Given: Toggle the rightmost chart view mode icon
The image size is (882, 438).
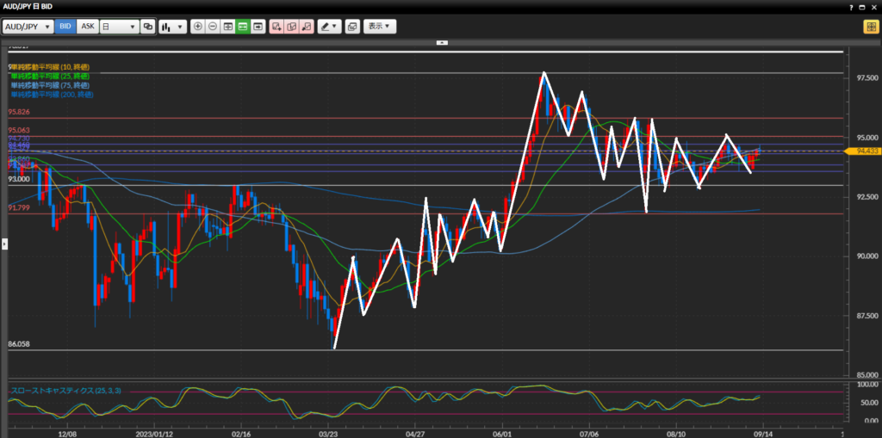Looking at the screenshot, I should pos(258,27).
